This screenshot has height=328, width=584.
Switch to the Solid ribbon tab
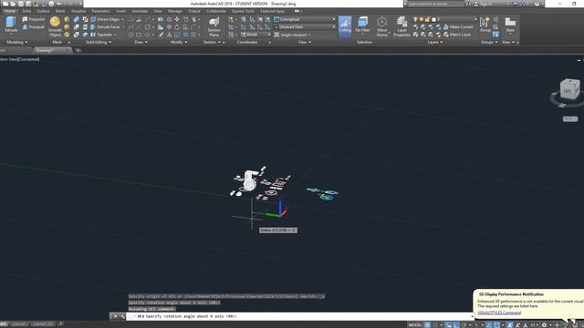[x=26, y=11]
